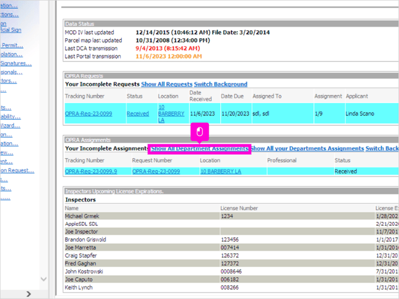Screen dimensions: 399x299
Task: Open the 'Signatures…' sidebar link
Action: coord(16,63)
